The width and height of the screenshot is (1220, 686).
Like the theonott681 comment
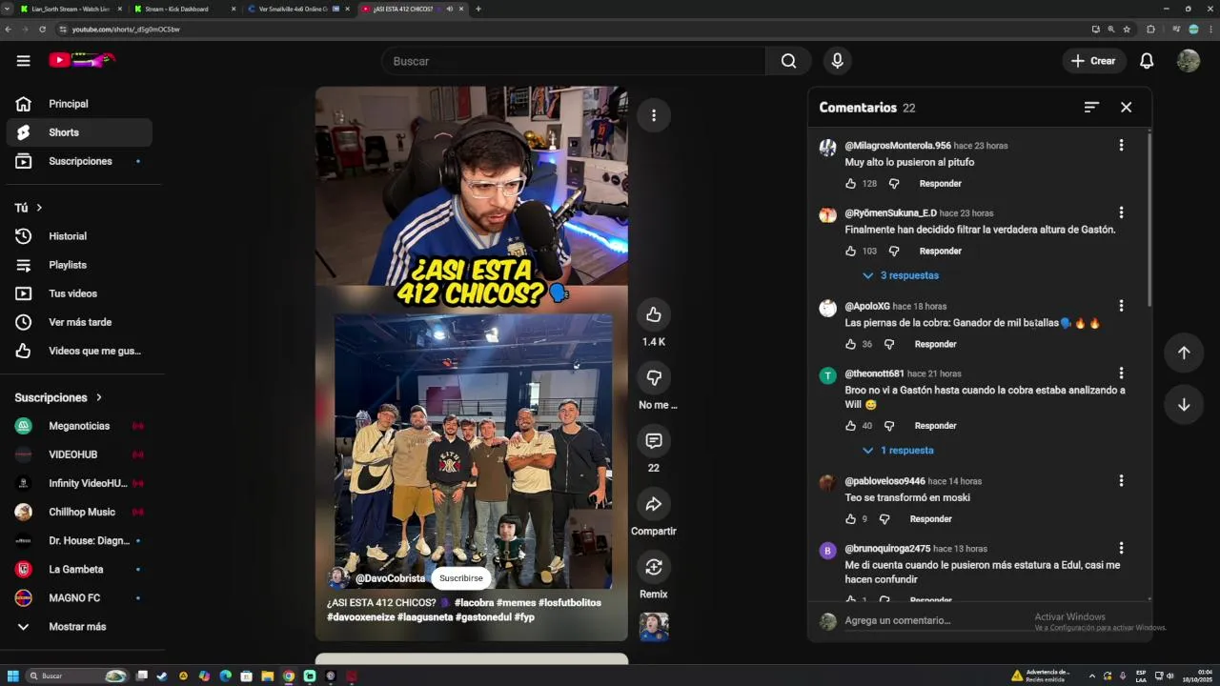tap(850, 426)
